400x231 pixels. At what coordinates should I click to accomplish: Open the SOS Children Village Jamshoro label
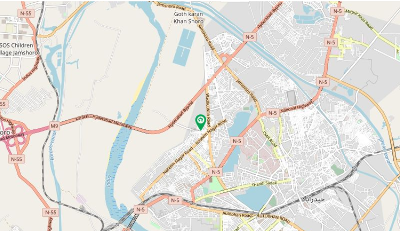(x=18, y=49)
